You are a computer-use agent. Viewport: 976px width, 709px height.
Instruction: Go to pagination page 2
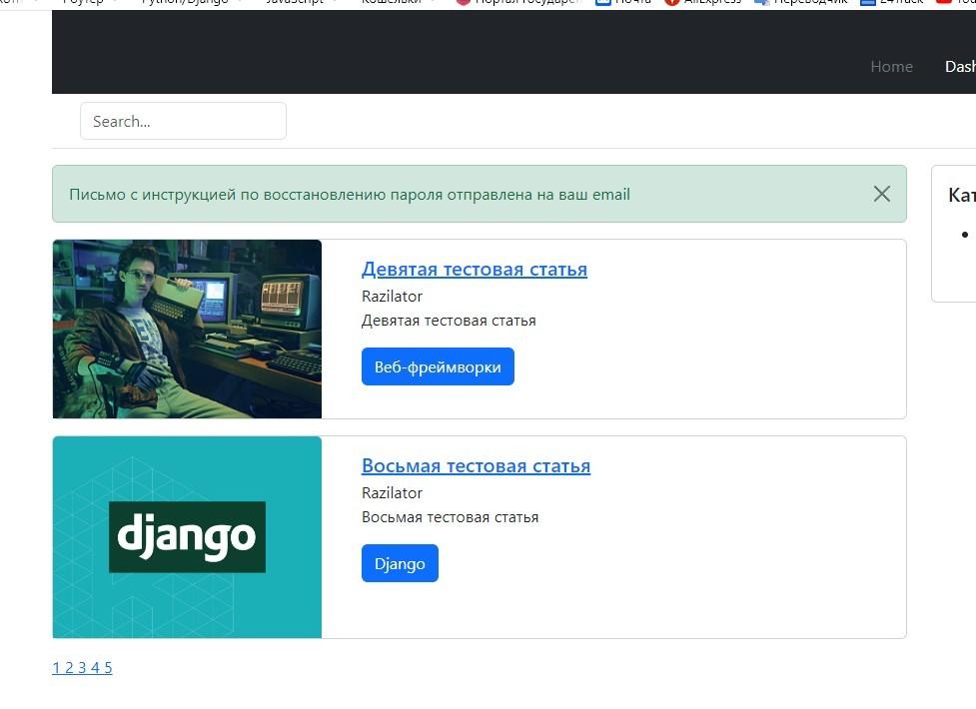coord(69,668)
